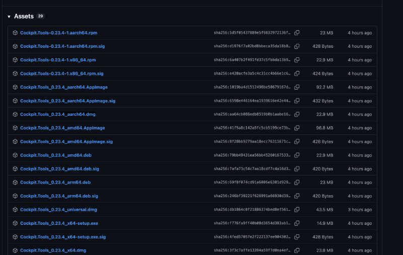Copy SHA256 of Cockpit.Tools_0.23.4_x64-setup.exe
Viewport: 403px width, 255px height.
tap(297, 223)
